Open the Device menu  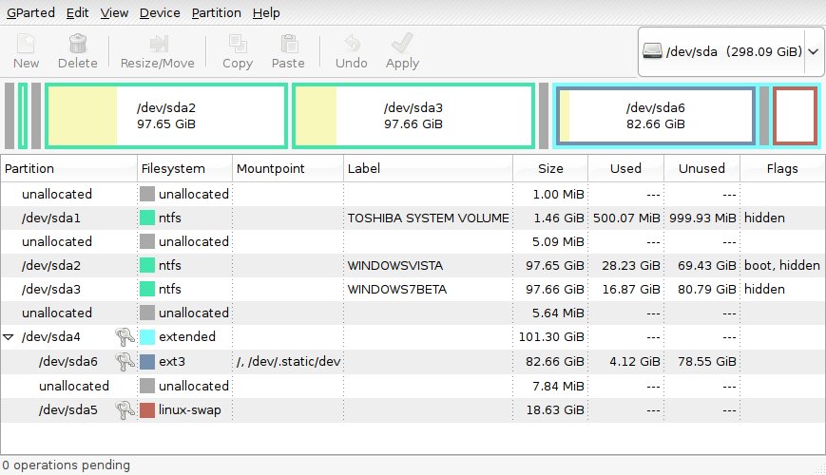click(159, 13)
